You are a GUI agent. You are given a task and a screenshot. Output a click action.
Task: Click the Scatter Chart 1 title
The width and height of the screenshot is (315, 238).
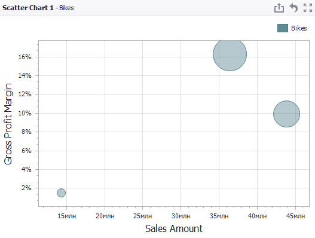tap(28, 8)
